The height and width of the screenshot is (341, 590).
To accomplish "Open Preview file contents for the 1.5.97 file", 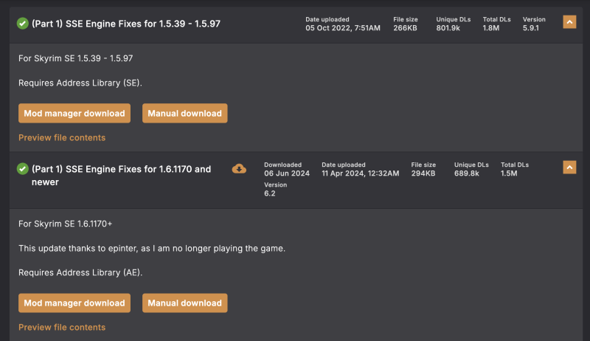I will pos(62,138).
